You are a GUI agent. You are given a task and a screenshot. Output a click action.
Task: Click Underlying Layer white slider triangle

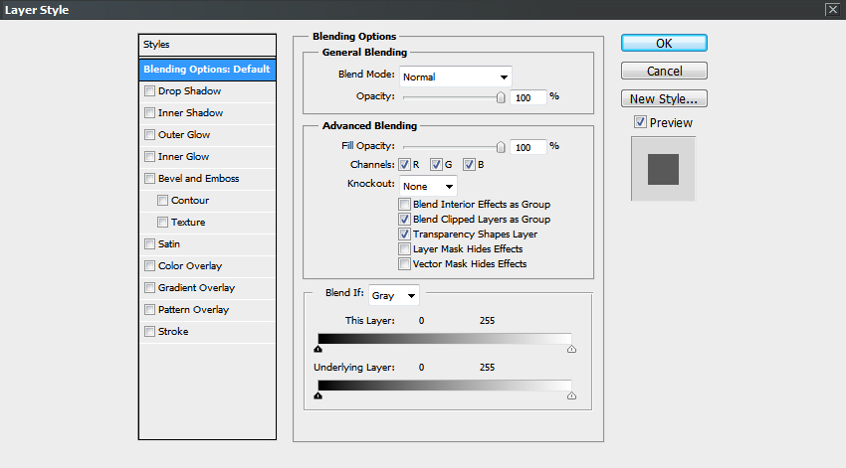click(571, 394)
